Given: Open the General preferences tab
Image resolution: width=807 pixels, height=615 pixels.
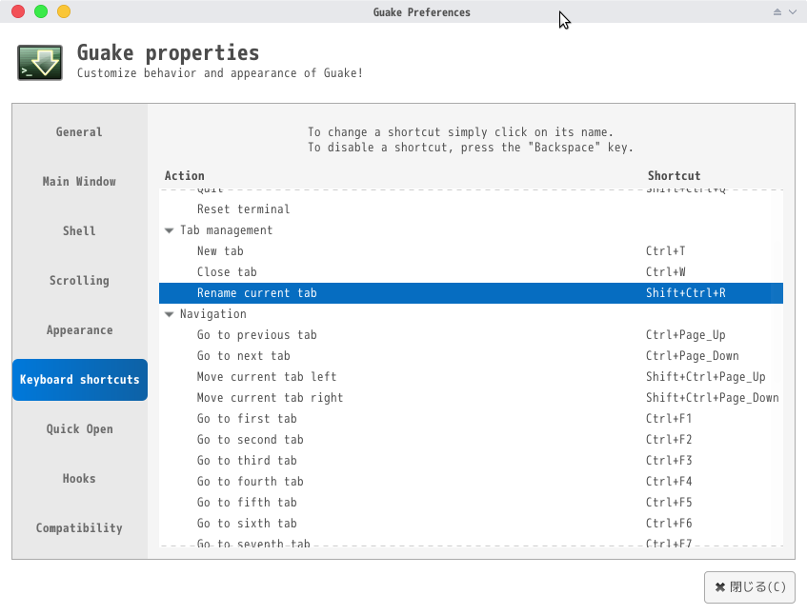Looking at the screenshot, I should pos(79,132).
